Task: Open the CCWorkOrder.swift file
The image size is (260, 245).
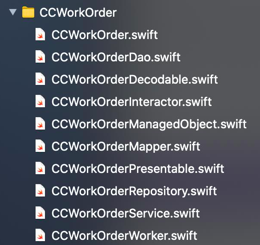Action: pyautogui.click(x=105, y=35)
